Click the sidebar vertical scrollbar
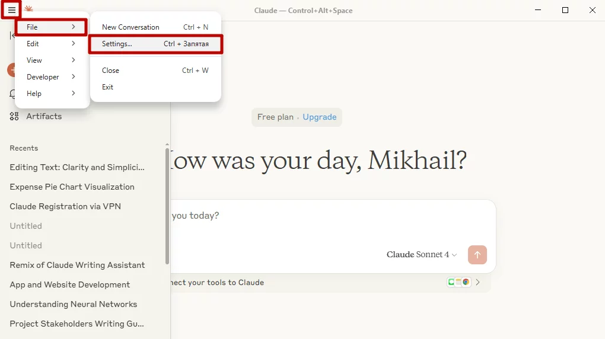The width and height of the screenshot is (605, 339). click(167, 206)
